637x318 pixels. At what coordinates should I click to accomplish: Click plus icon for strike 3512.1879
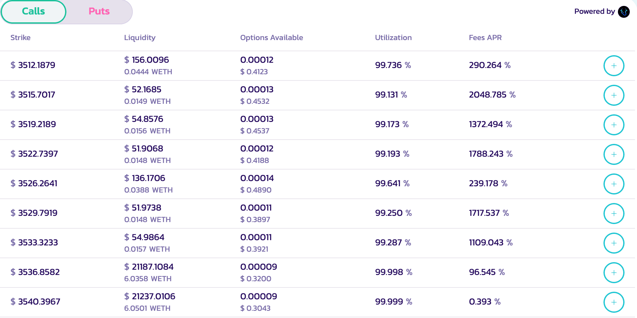point(613,66)
